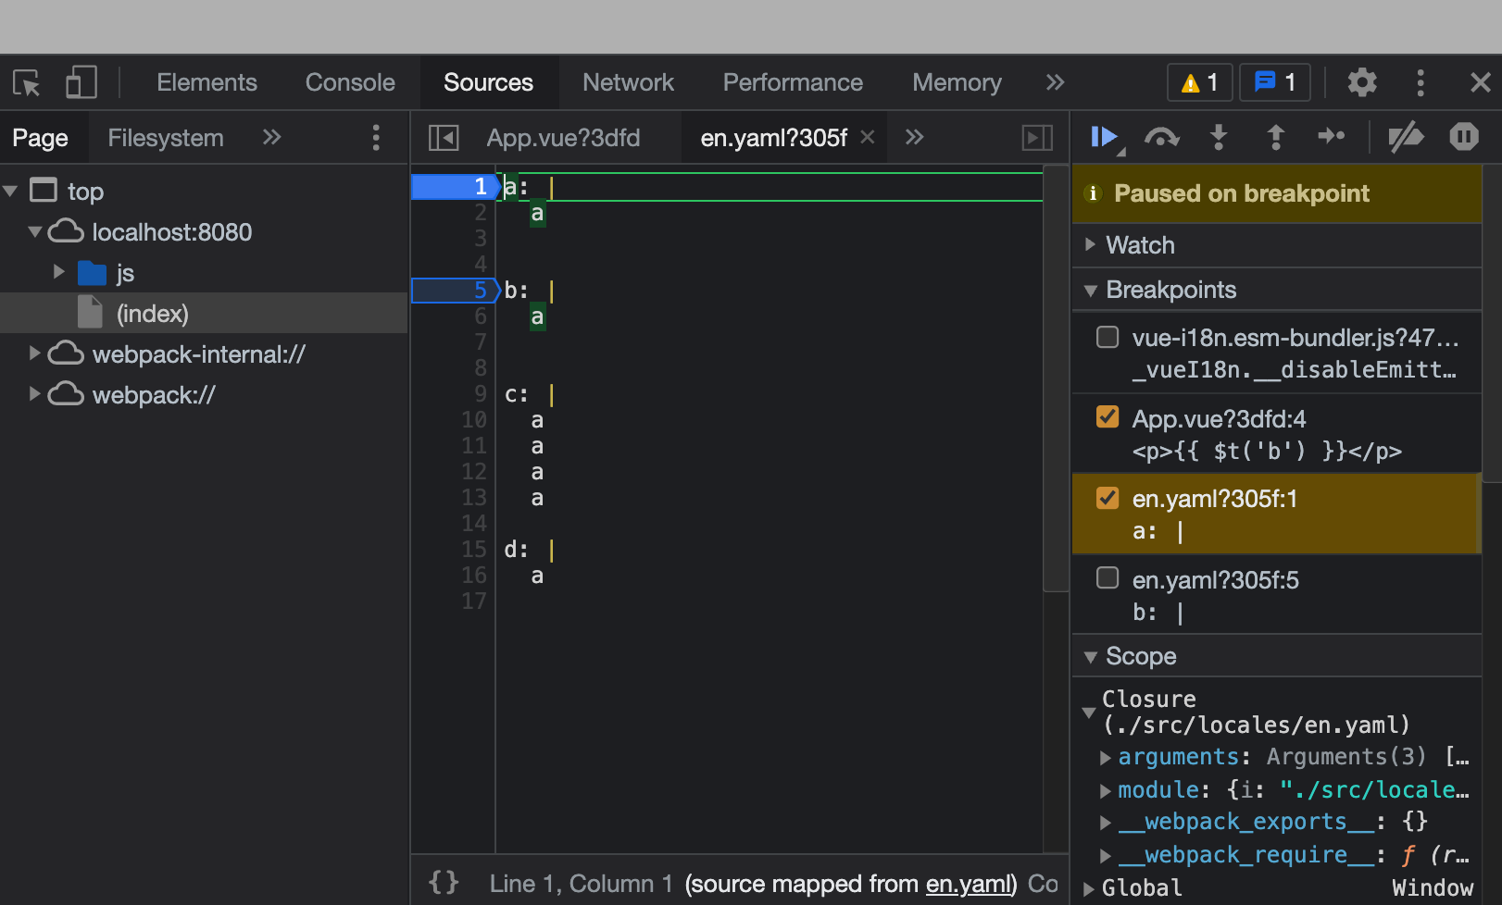Expand the js folder under localhost:8080
This screenshot has width=1502, height=905.
(58, 271)
